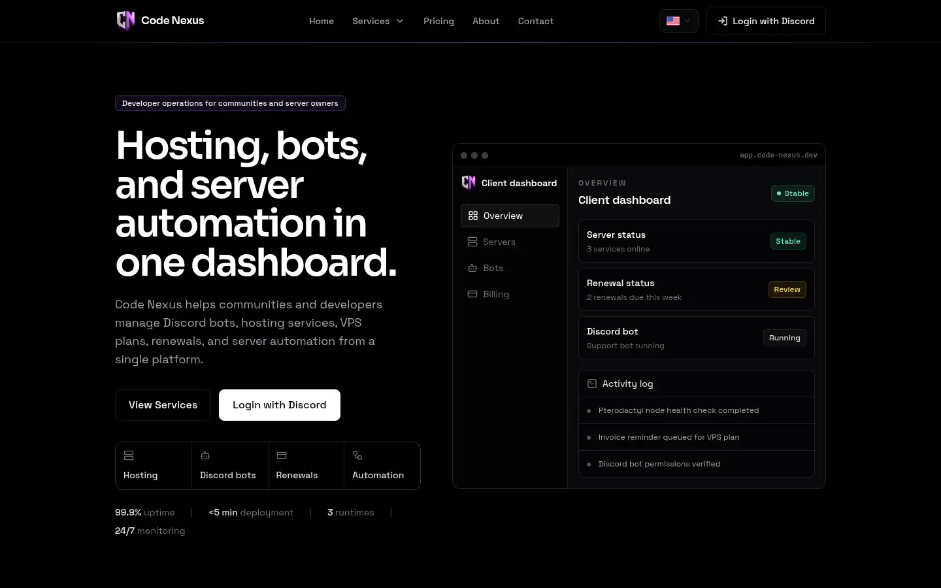Viewport: 941px width, 588px height.
Task: Click the 3 runtimes statistic
Action: 351,512
